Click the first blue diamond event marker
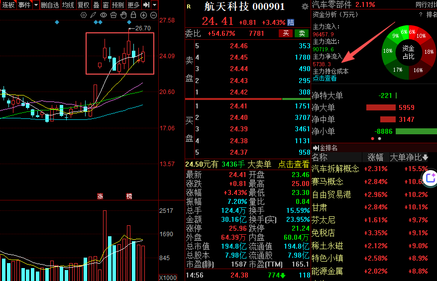The width and height of the screenshot is (437, 281). click(57, 22)
